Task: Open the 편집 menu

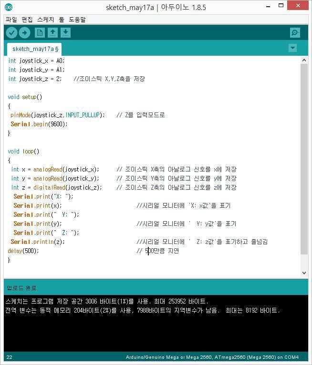Action: pyautogui.click(x=27, y=20)
